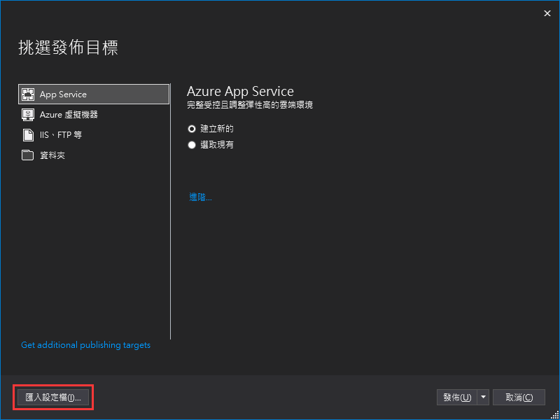Cancel the dialog with 取消(C)
560x420 pixels.
[x=519, y=397]
